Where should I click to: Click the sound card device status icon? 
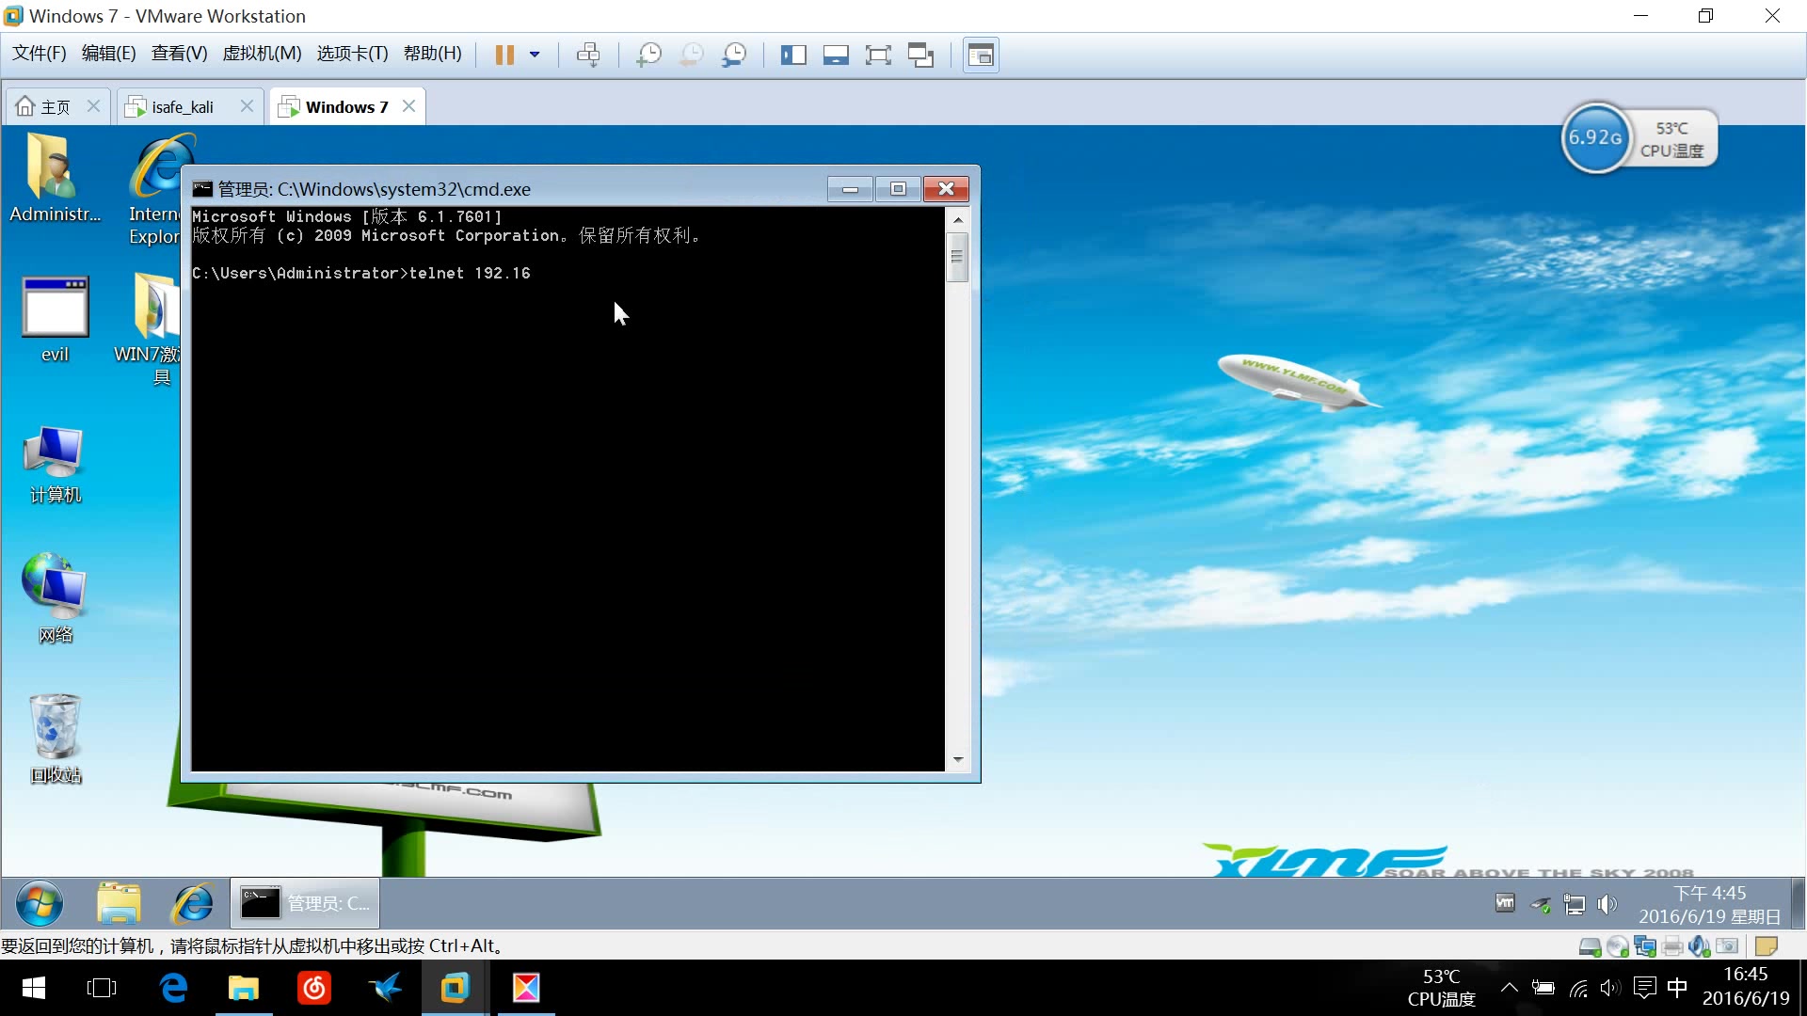1700,946
